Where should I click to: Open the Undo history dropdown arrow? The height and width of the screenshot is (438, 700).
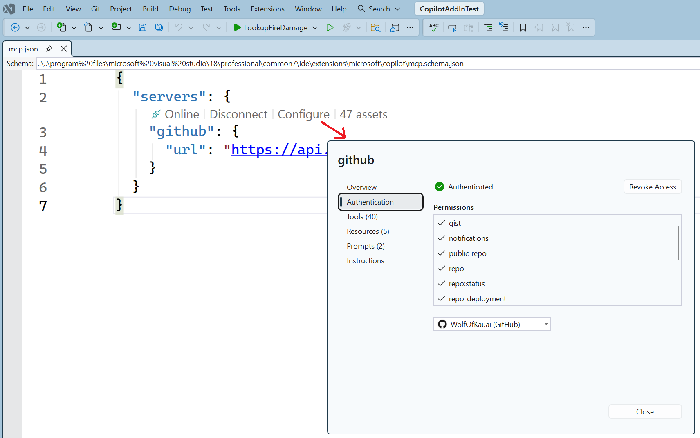click(x=191, y=27)
